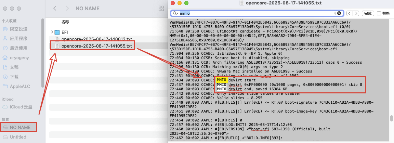The height and width of the screenshot is (143, 394).
Task: Sort by the 名称 column header
Action: point(65,22)
